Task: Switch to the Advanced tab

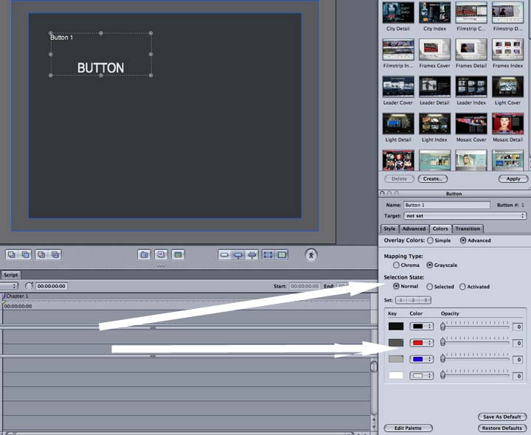Action: pyautogui.click(x=414, y=229)
